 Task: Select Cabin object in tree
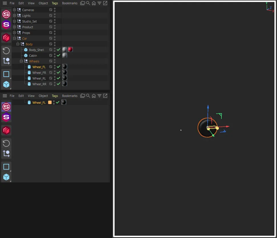[x=33, y=56]
